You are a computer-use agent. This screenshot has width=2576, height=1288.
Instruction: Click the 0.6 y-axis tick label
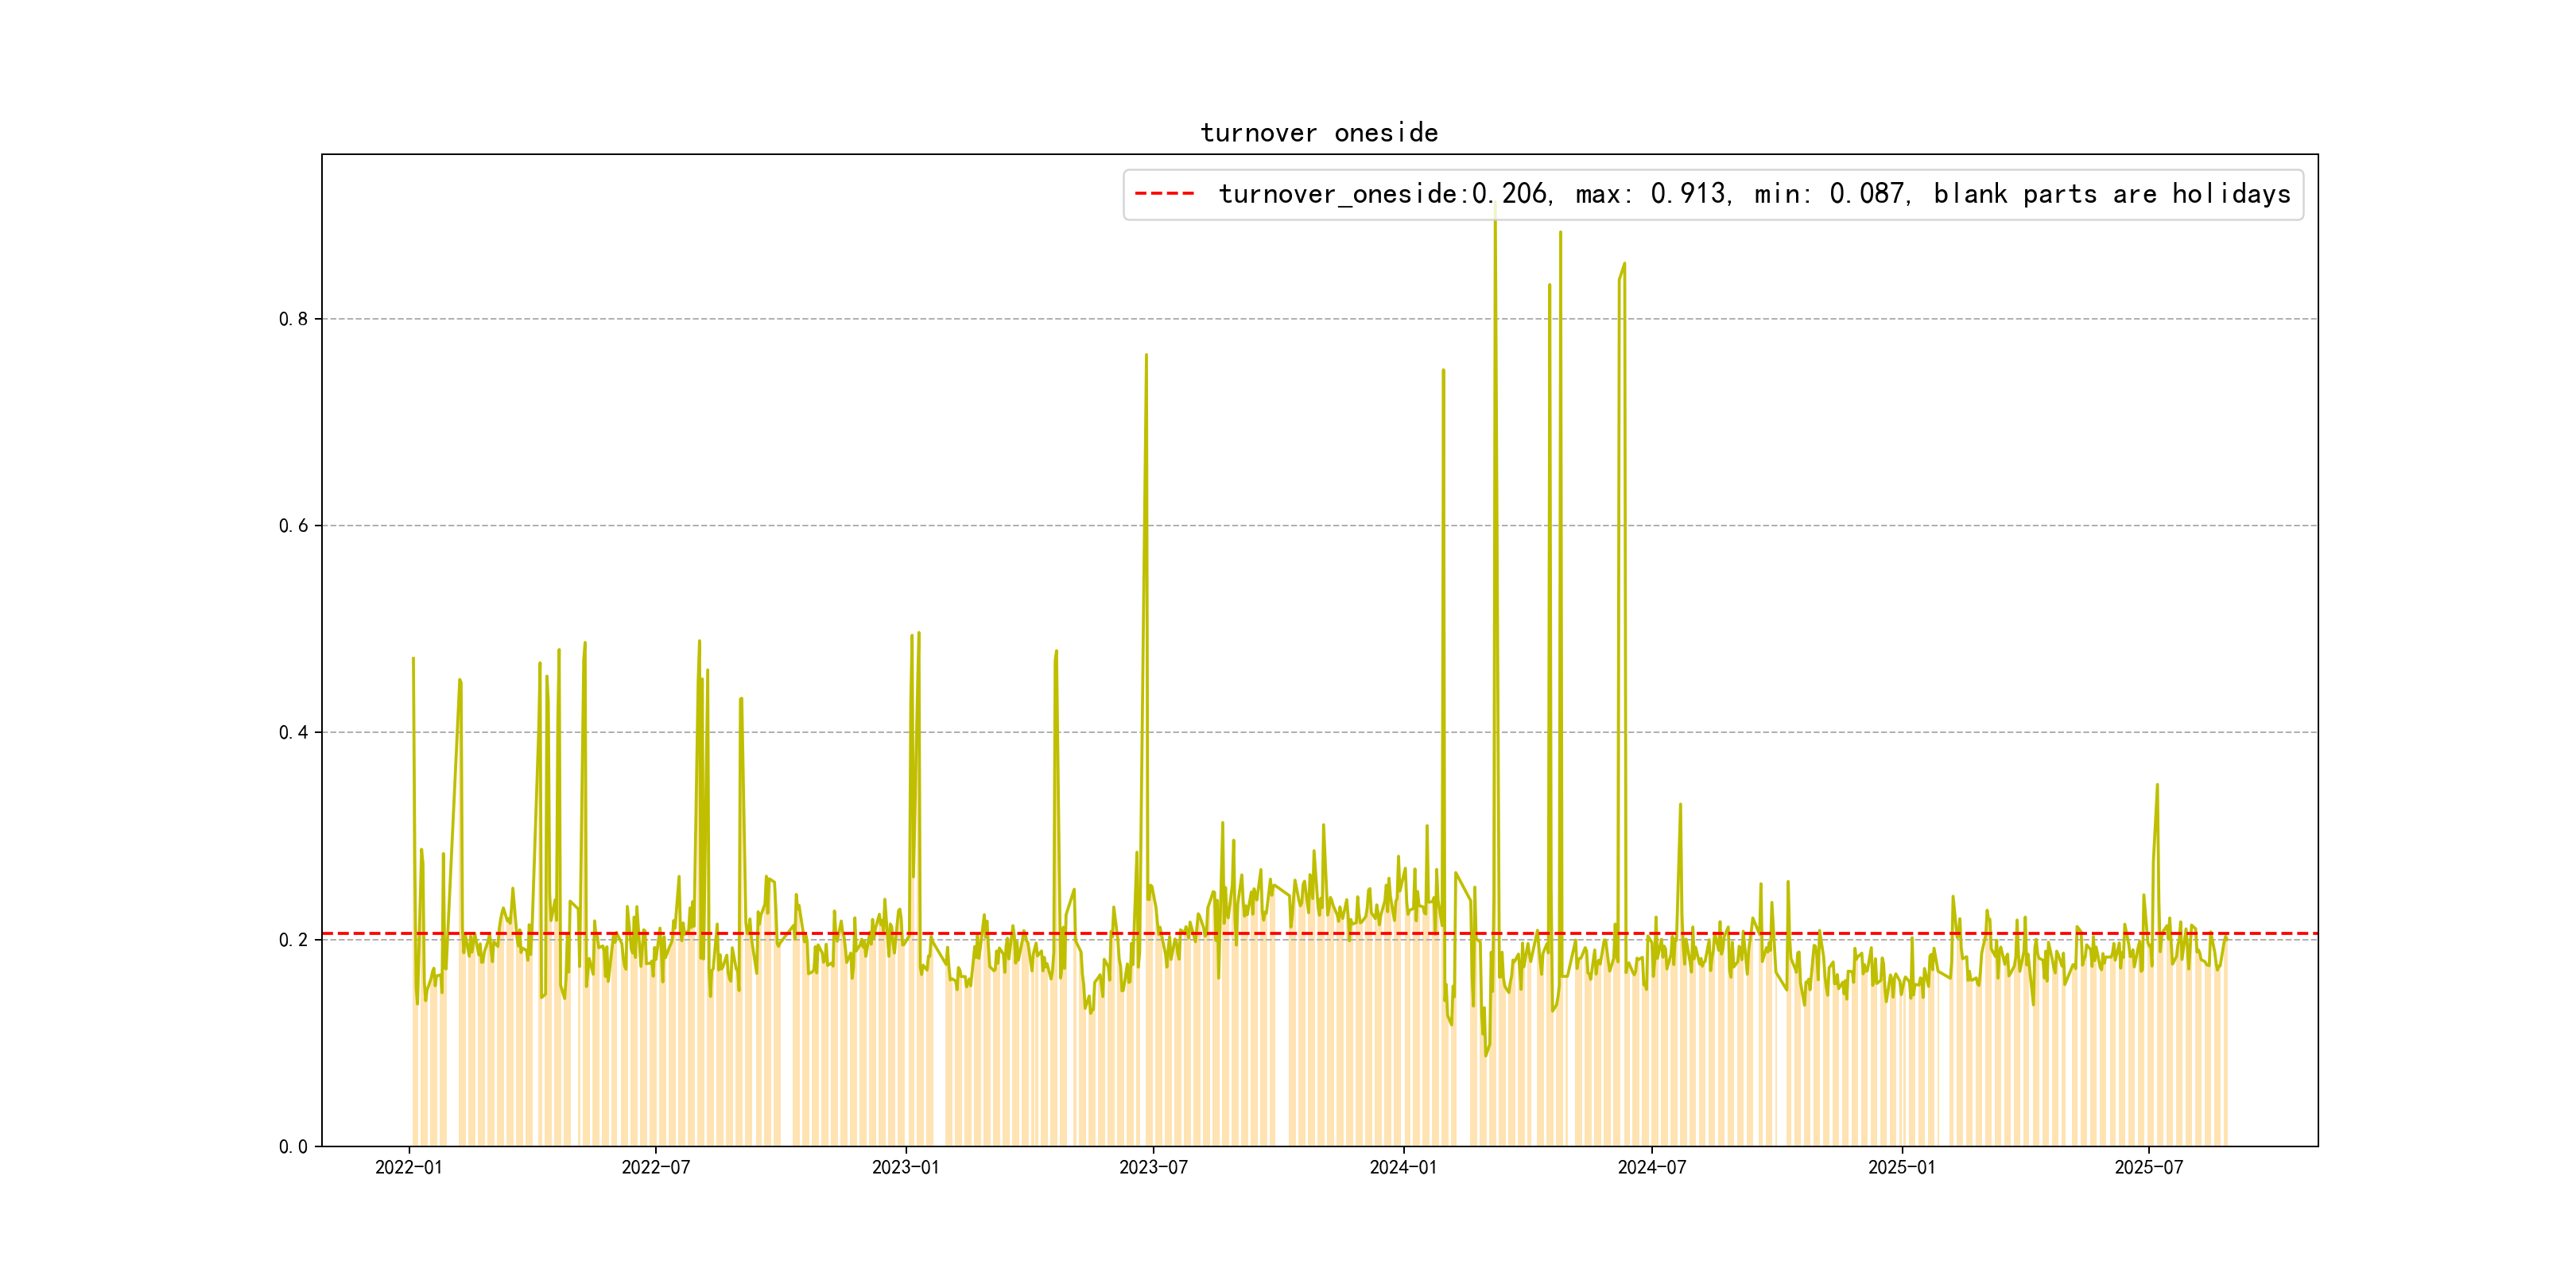point(293,526)
